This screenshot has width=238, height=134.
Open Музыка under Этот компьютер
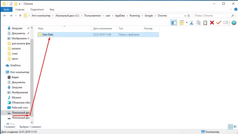pos(16,98)
